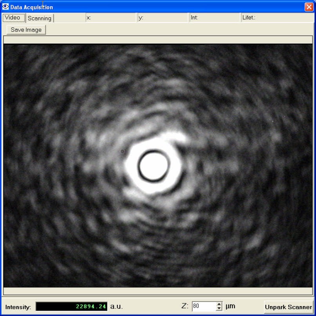The image size is (316, 316).
Task: Decrease Z value with down arrow
Action: tap(219, 309)
